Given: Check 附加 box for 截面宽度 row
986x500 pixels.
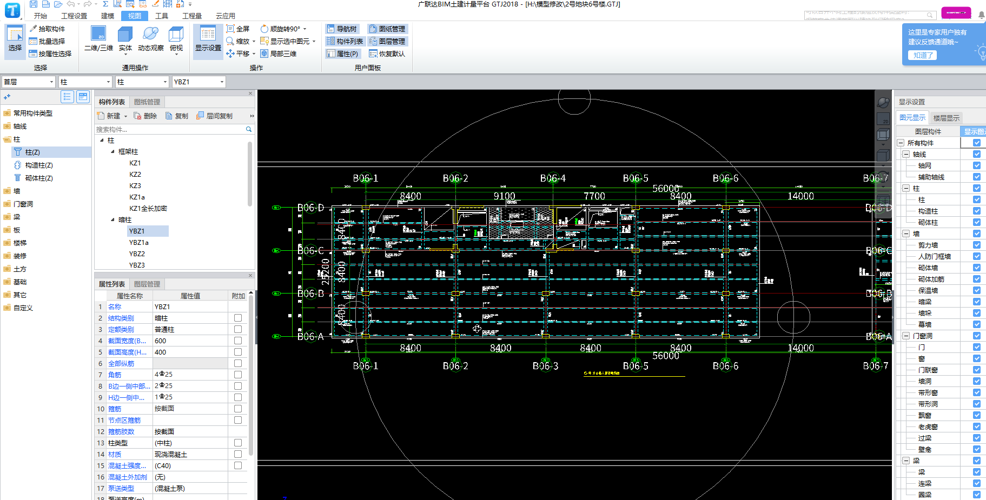Looking at the screenshot, I should [238, 341].
